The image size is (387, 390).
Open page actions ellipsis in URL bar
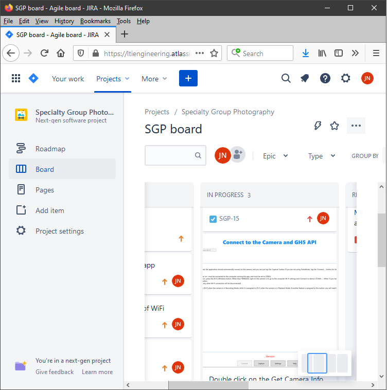(200, 53)
